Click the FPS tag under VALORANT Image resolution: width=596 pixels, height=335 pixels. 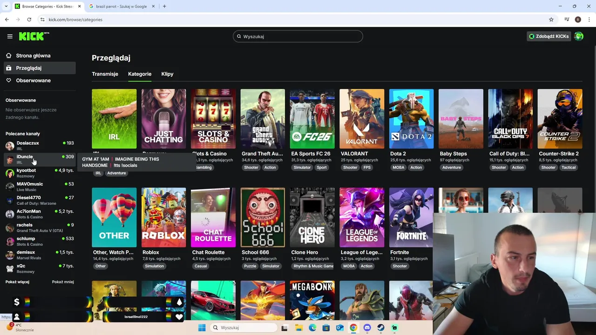(367, 167)
